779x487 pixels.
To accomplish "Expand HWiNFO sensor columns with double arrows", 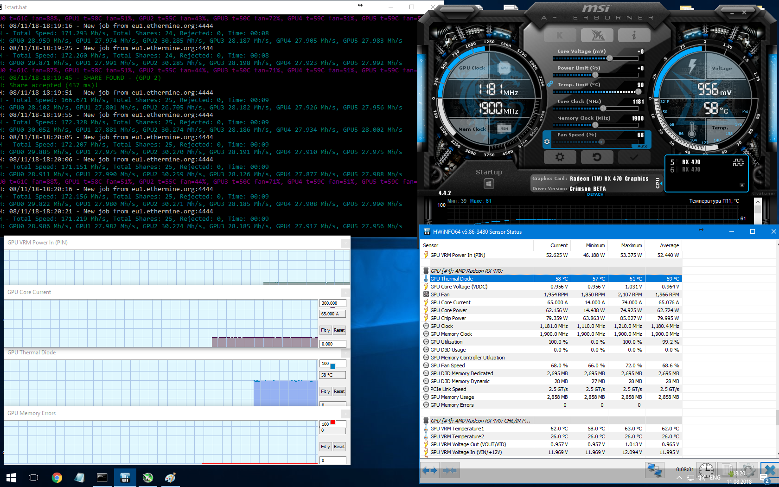I will coord(430,470).
